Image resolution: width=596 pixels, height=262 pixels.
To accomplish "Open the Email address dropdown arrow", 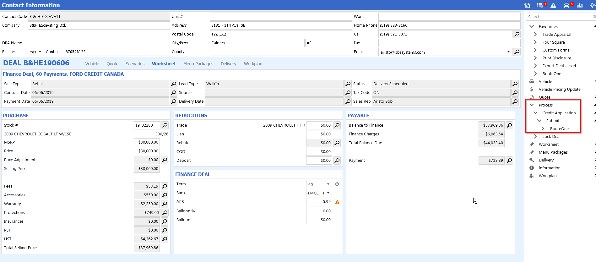I will pyautogui.click(x=508, y=52).
